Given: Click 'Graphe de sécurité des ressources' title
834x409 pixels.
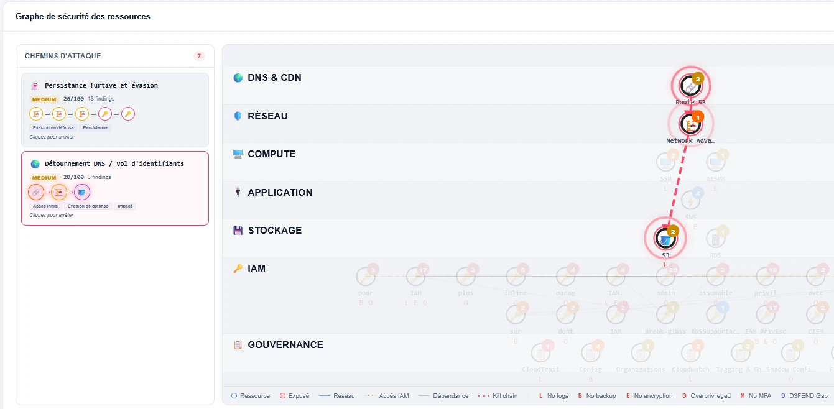Looking at the screenshot, I should (x=83, y=16).
